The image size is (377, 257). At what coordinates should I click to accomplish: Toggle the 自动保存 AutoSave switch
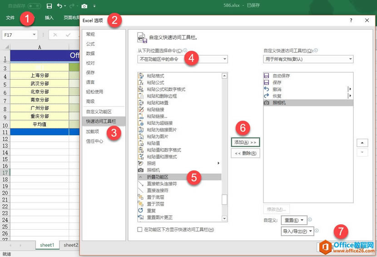tap(35, 6)
